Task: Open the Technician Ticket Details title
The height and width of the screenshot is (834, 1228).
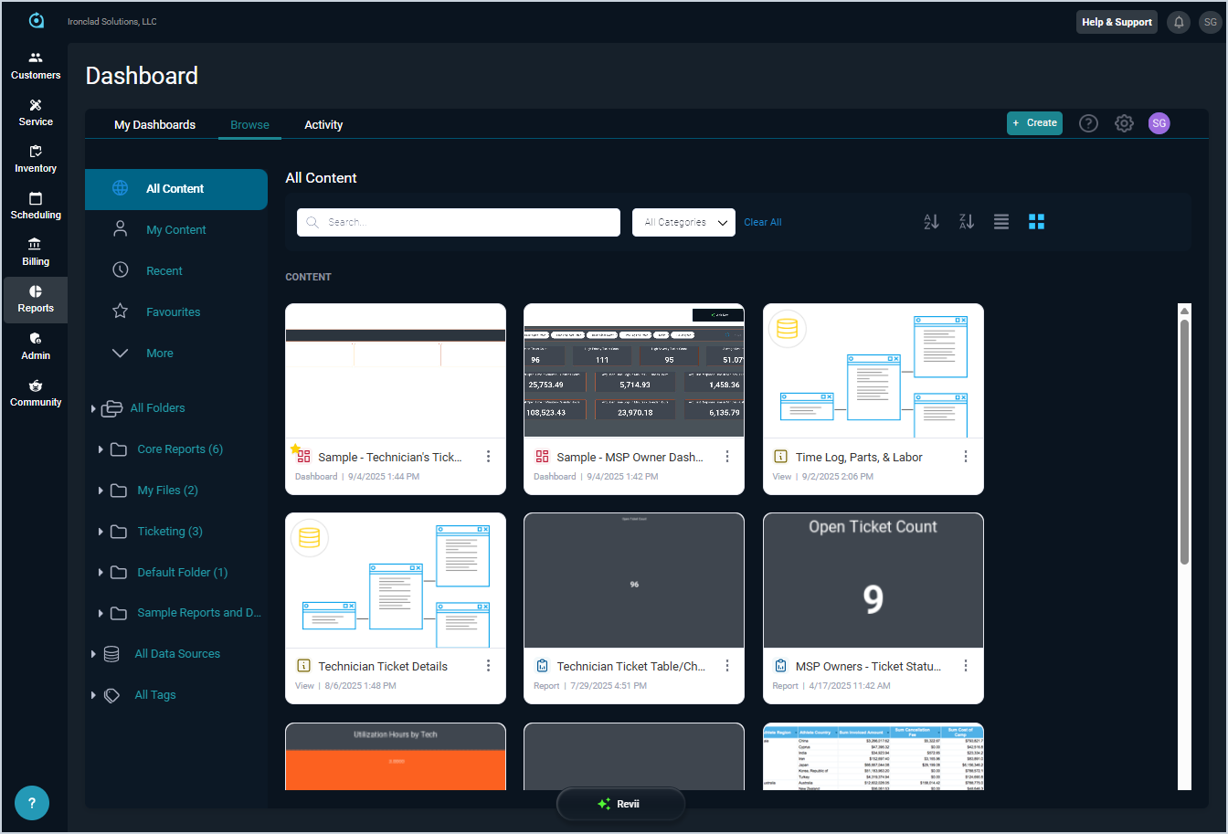Action: (383, 667)
